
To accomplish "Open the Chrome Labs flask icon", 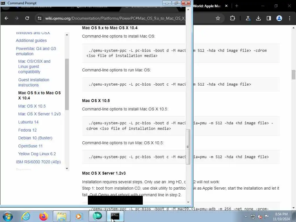I will coord(248,18).
